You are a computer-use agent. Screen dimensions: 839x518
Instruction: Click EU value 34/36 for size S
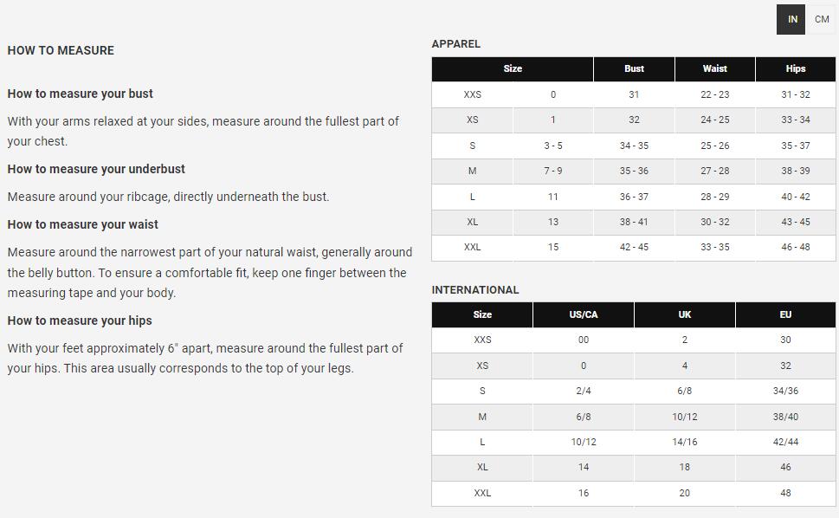click(x=785, y=391)
